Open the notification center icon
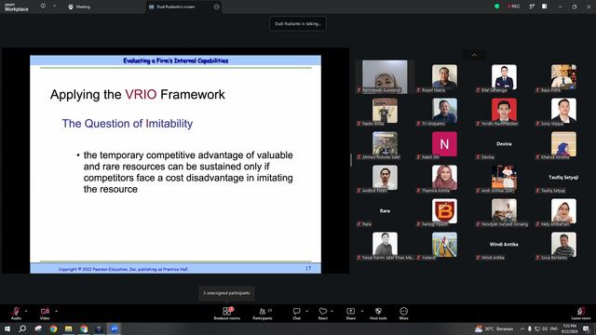The width and height of the screenshot is (596, 335). 587,328
